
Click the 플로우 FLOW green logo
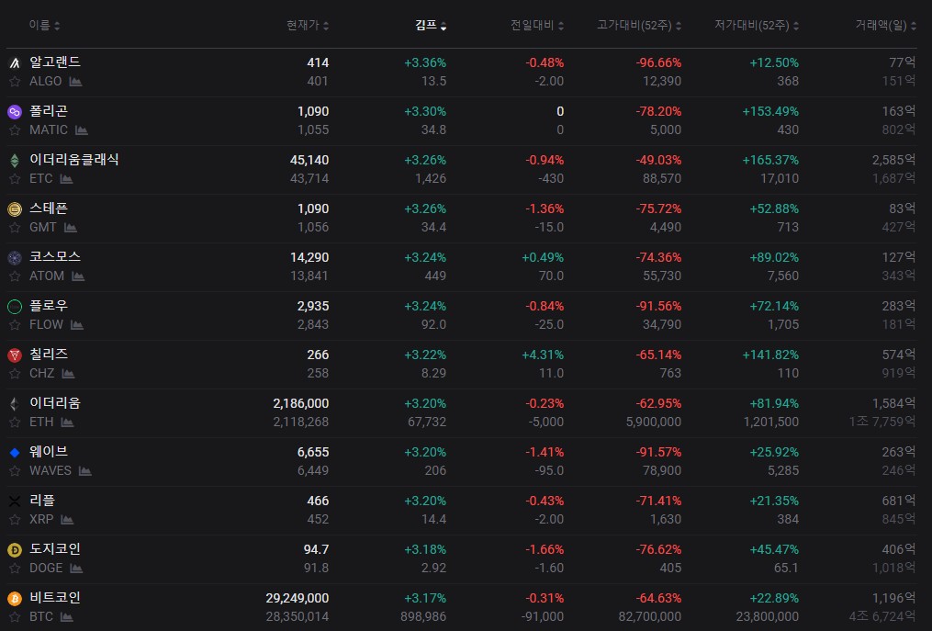(15, 306)
